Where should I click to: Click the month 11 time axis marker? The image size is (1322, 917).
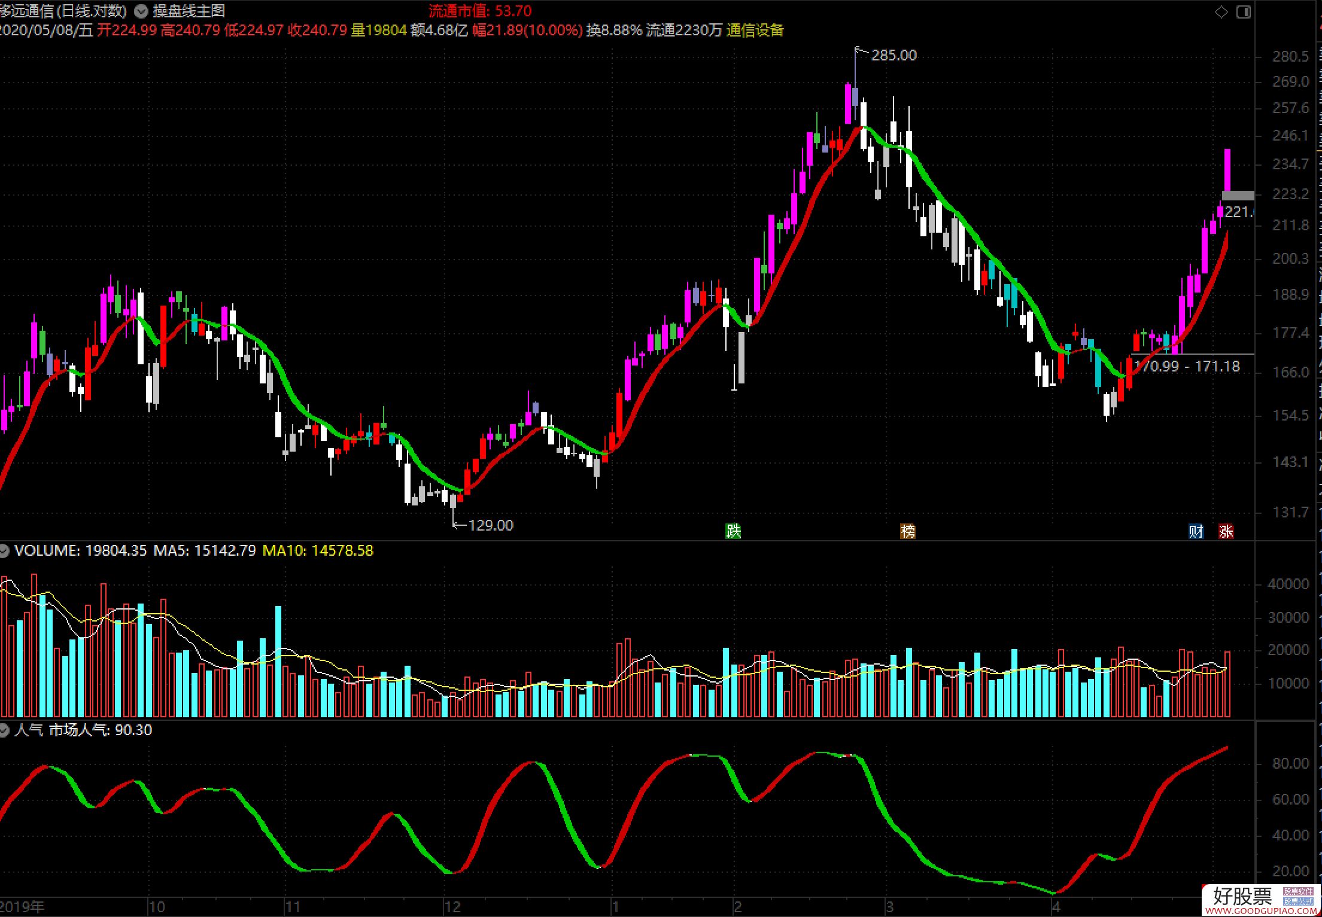293,907
